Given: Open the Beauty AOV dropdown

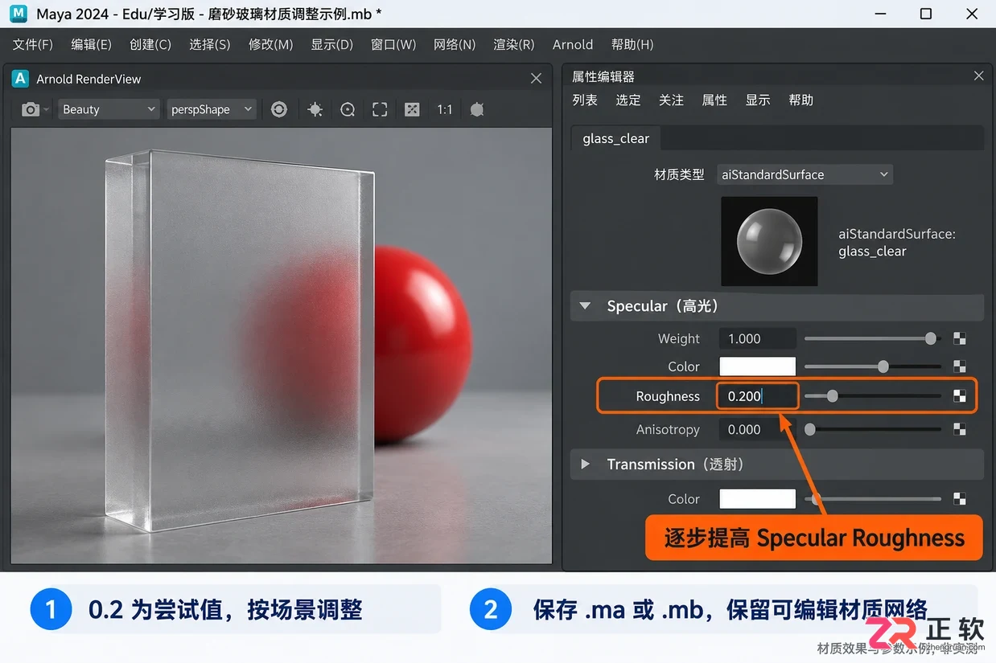Looking at the screenshot, I should click(x=109, y=109).
